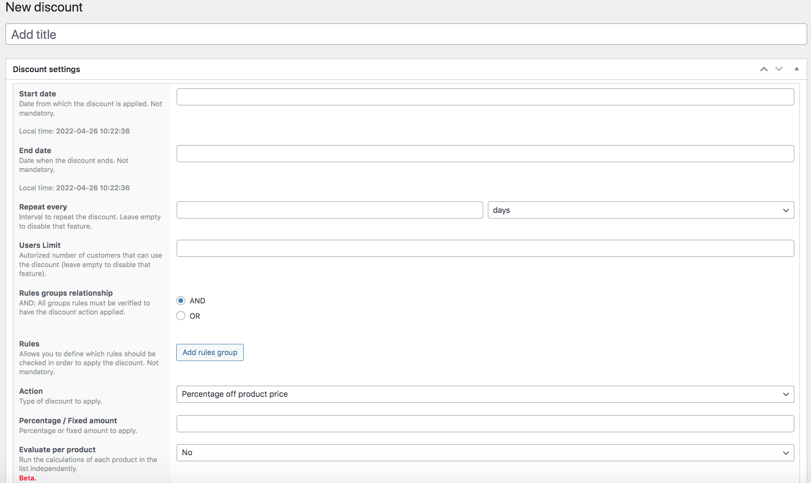The image size is (811, 483).
Task: Click the Repeat every number field
Action: tap(330, 210)
